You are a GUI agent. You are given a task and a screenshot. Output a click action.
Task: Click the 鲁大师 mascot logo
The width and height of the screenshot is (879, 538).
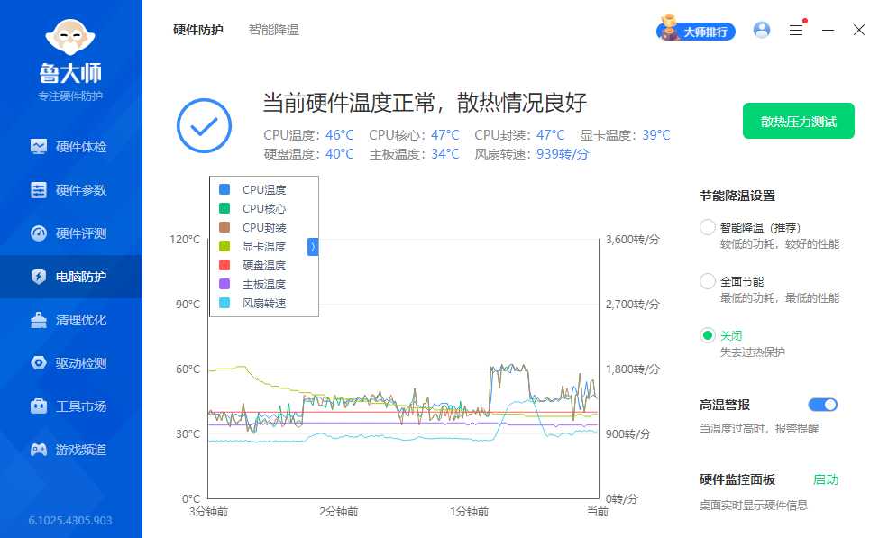pos(70,37)
